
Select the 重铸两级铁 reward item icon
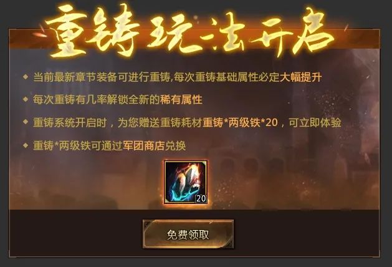coord(186,182)
